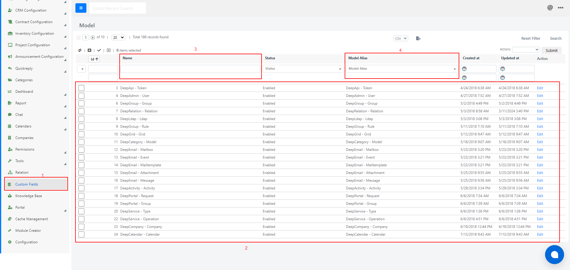The width and height of the screenshot is (570, 270).
Task: Click the Permissions user-lock icon
Action: (10, 149)
